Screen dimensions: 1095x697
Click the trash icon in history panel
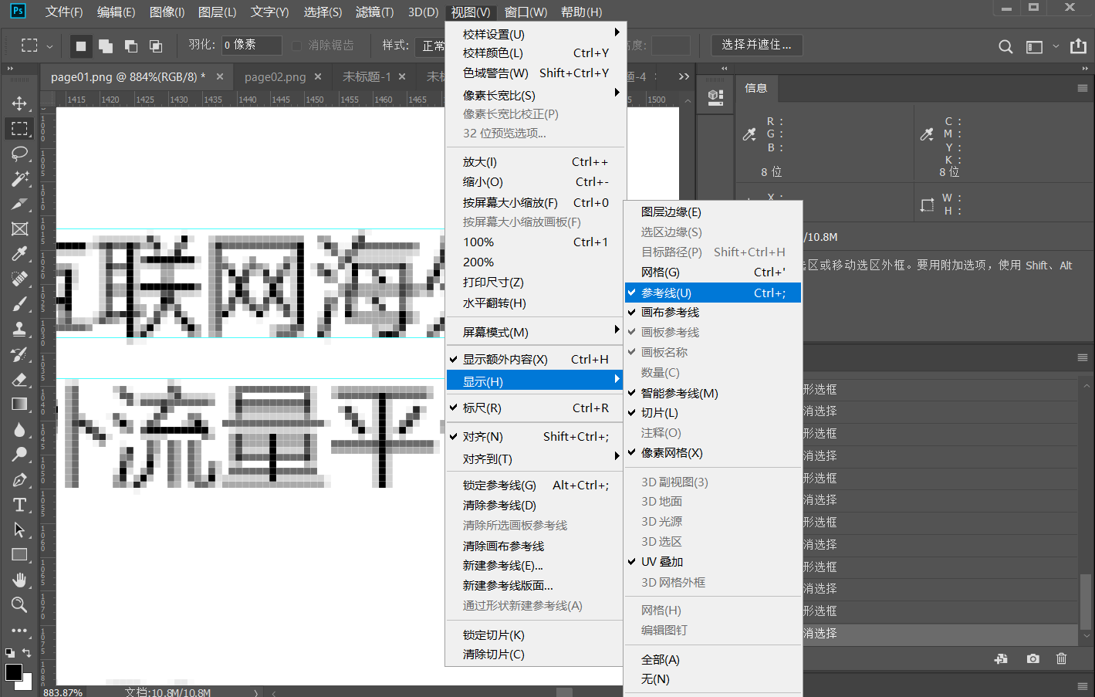1062,658
